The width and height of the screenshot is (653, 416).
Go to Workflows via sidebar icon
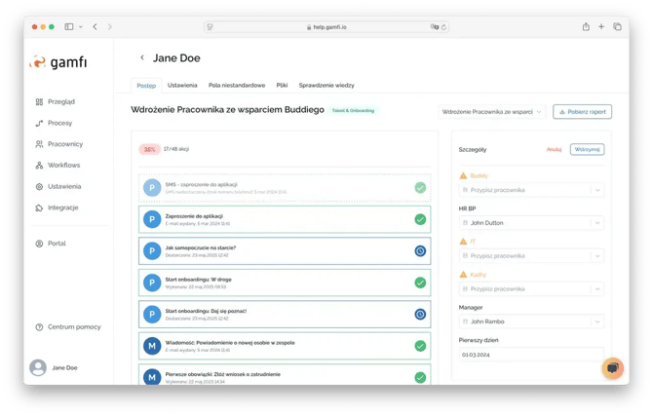tap(39, 166)
